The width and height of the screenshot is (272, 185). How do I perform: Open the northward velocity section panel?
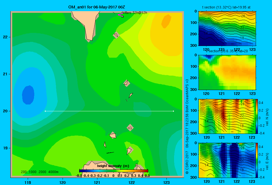coord(227,116)
